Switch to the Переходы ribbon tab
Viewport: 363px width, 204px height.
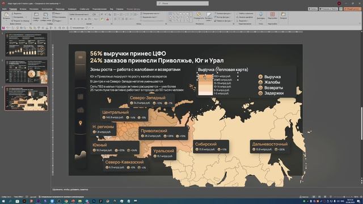(60, 9)
